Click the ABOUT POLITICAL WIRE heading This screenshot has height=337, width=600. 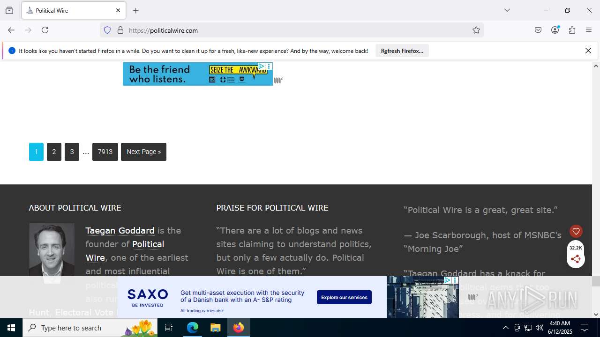click(75, 208)
